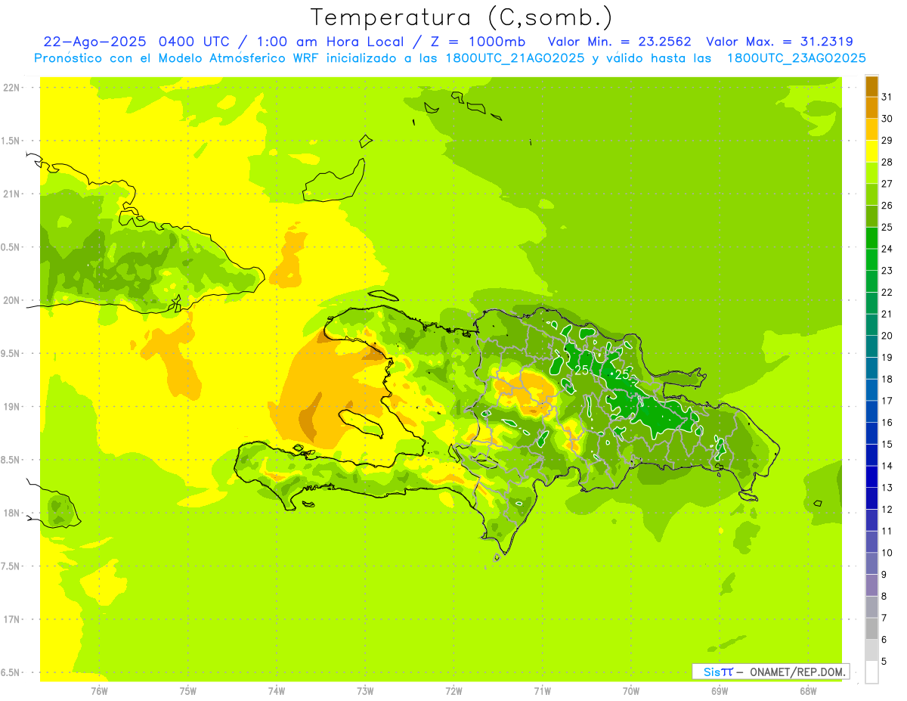Click the 'Valor Max. = 31.2319' text
Screen dimensions: 907x701
coord(779,42)
